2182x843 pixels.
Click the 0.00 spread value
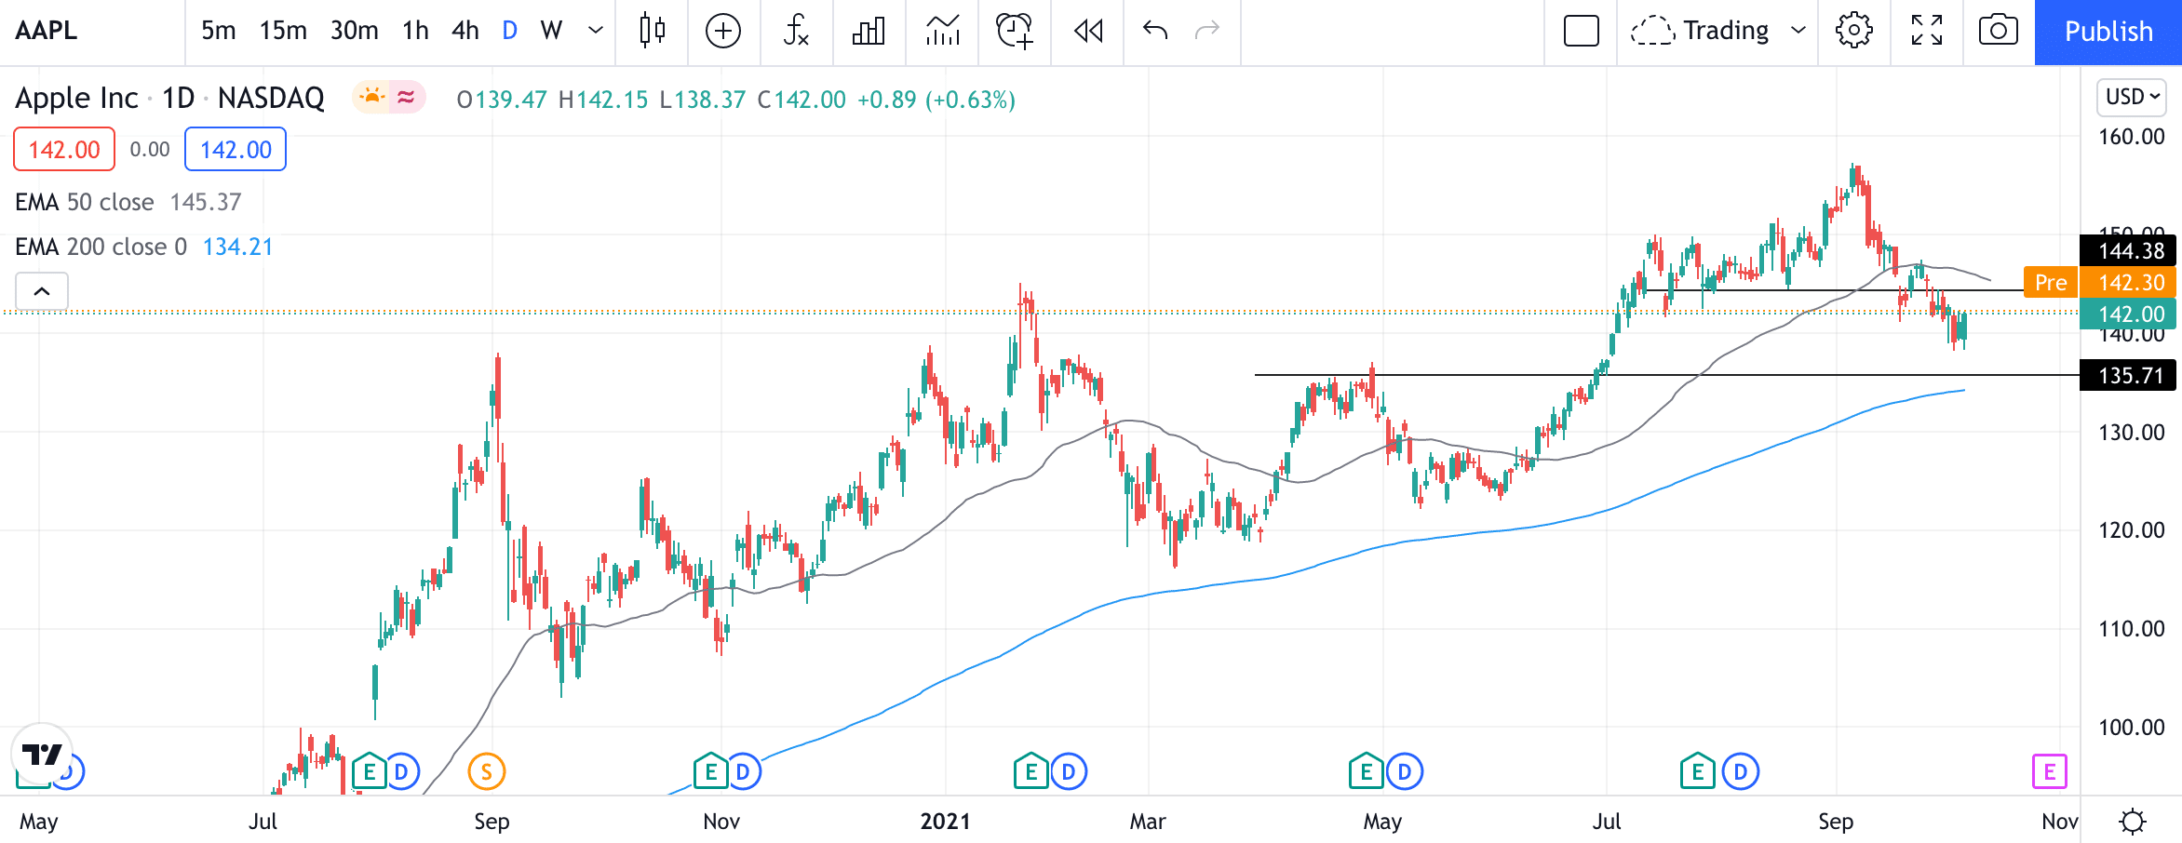pos(150,149)
